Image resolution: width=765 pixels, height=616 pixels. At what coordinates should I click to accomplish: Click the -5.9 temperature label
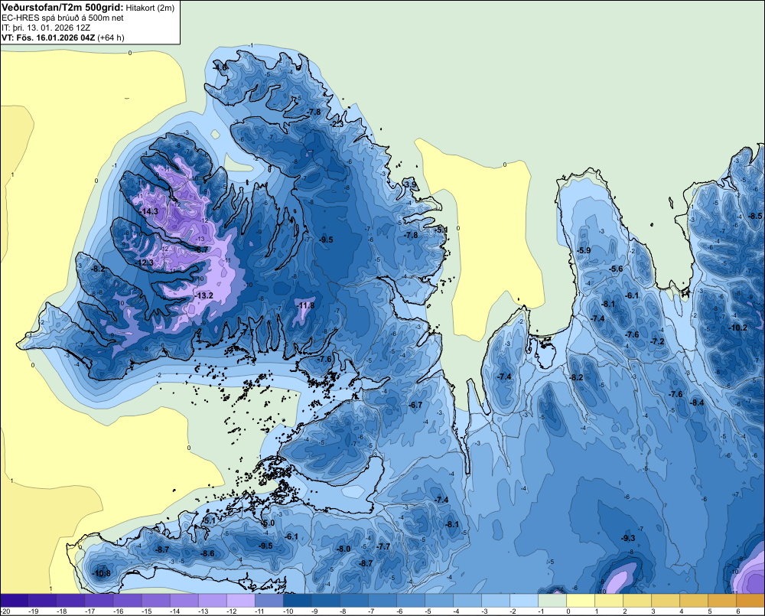pos(584,250)
